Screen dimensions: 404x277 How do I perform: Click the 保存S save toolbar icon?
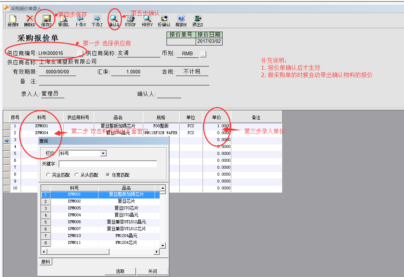[47, 21]
